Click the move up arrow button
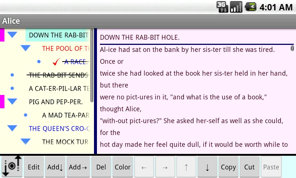Viewport: 296px width, 178px height. 186,167
